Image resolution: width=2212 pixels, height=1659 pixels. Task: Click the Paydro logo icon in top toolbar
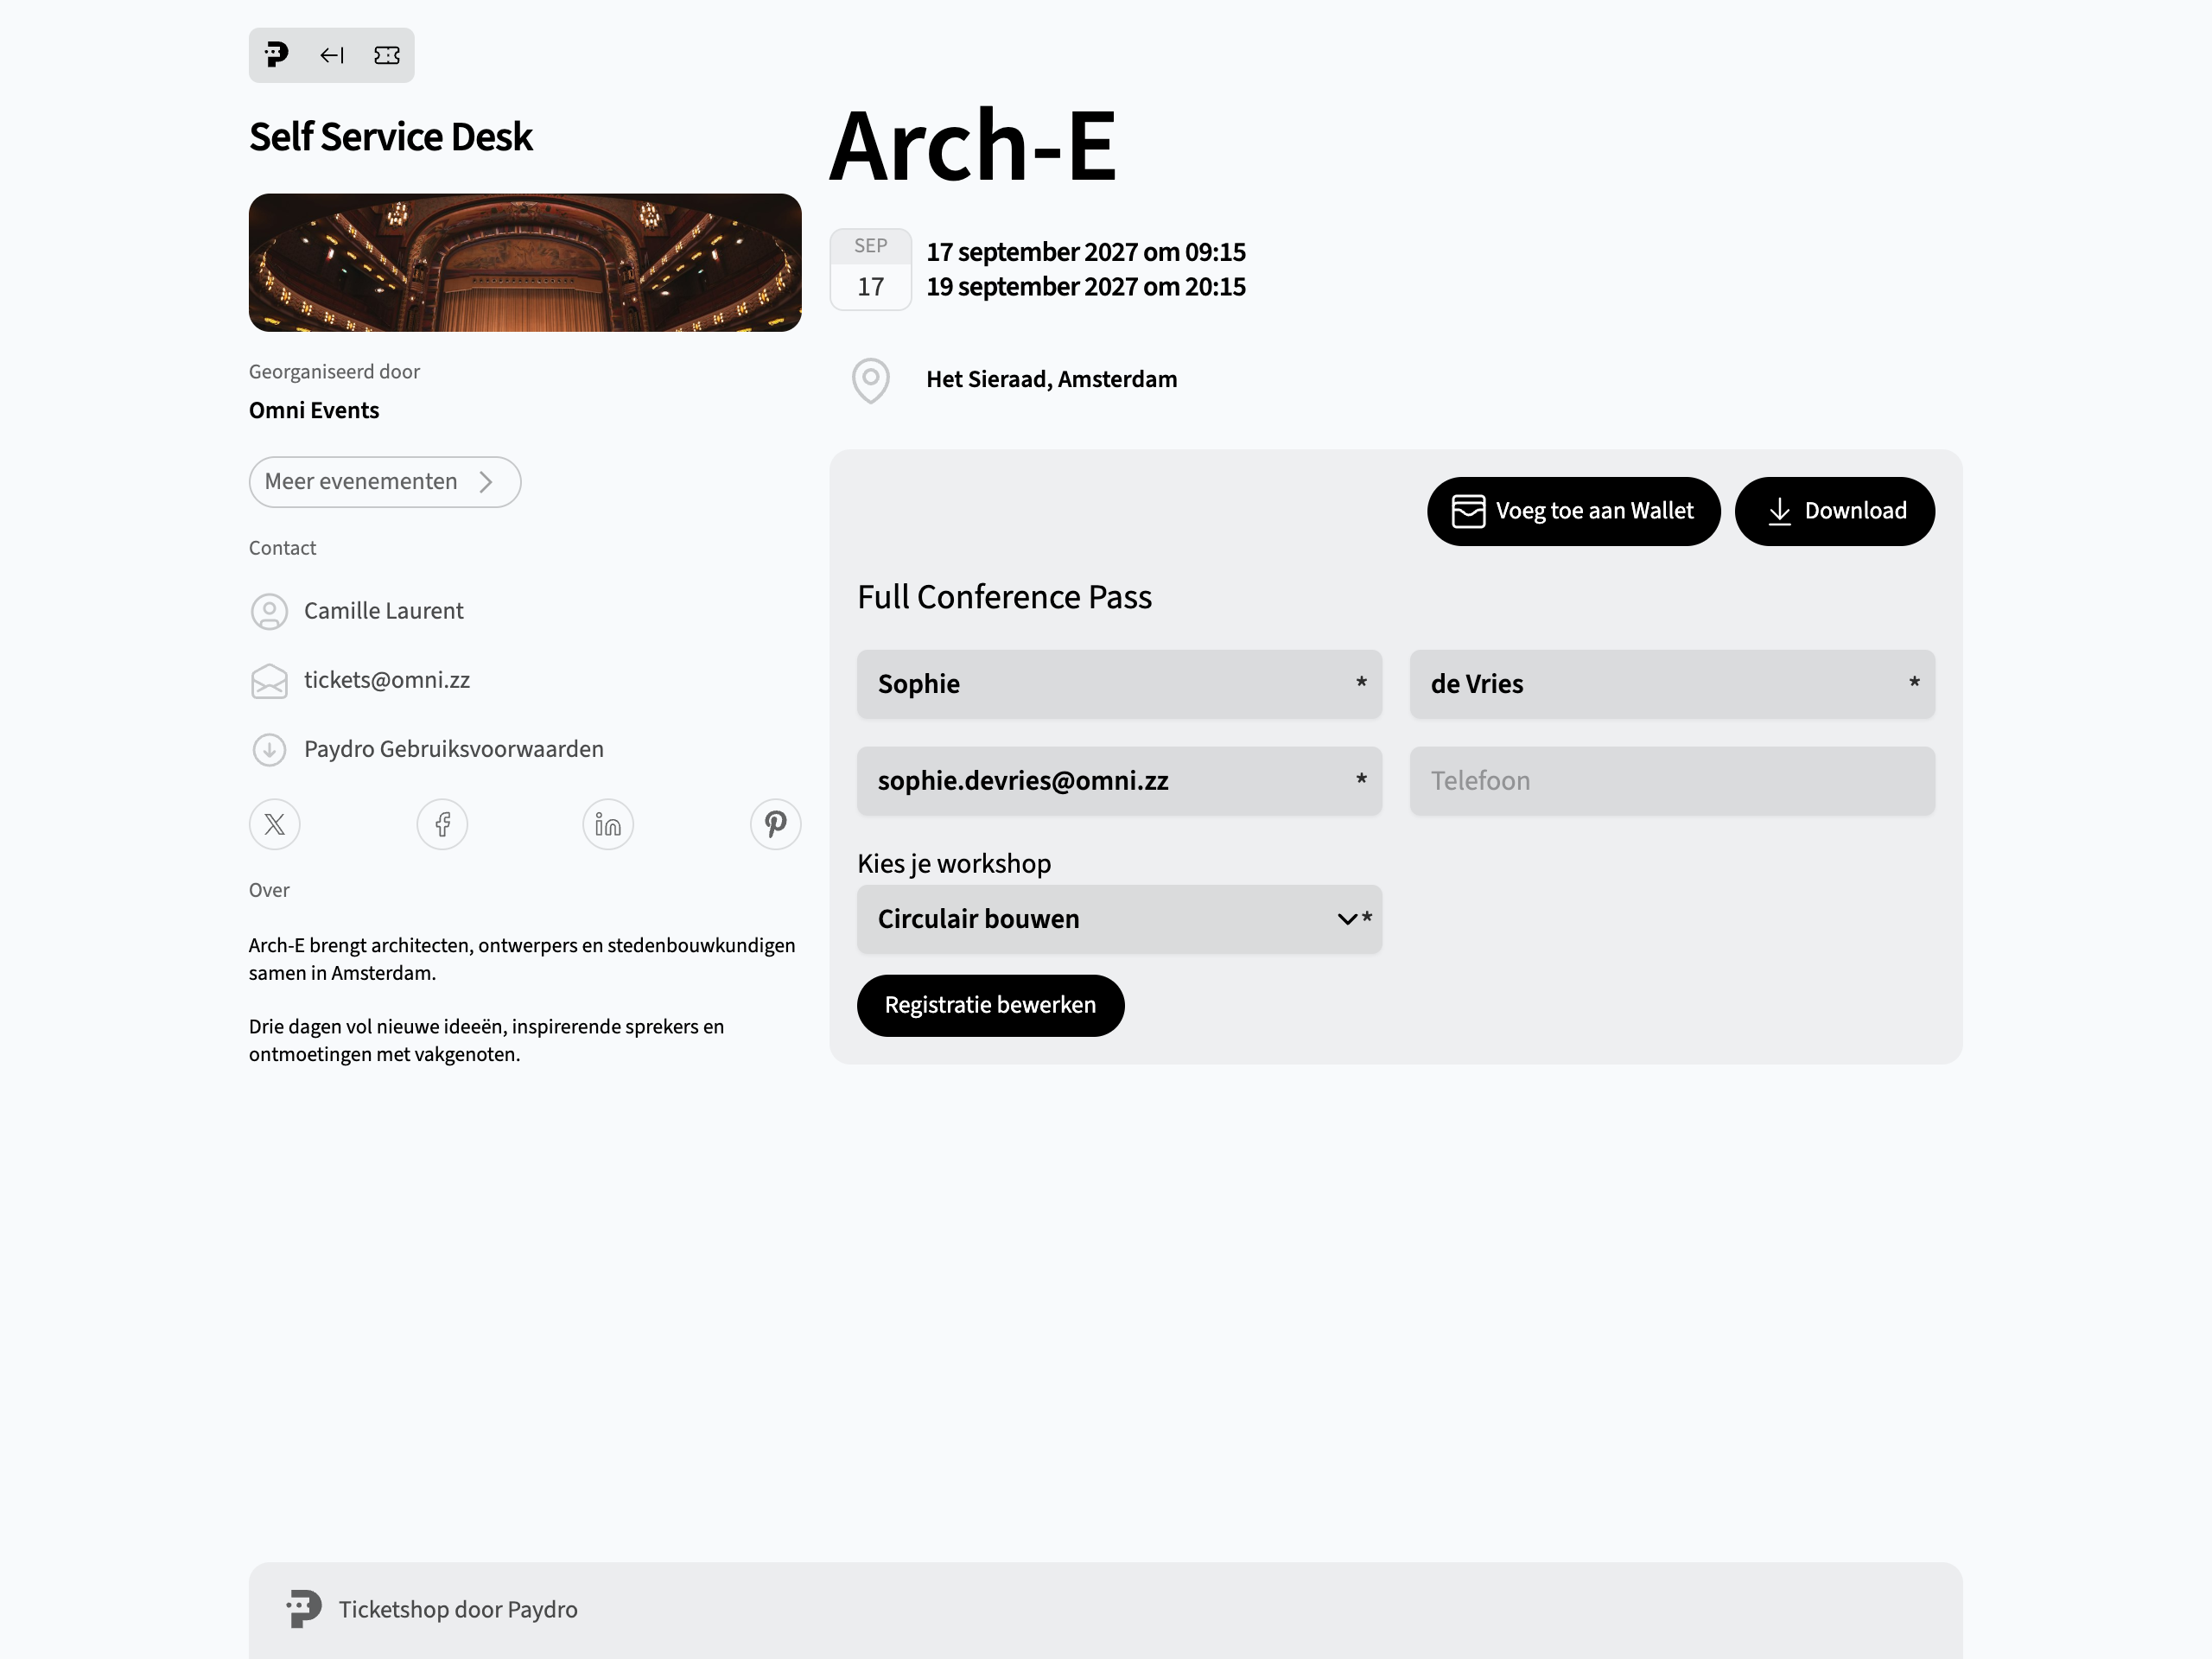(x=277, y=55)
